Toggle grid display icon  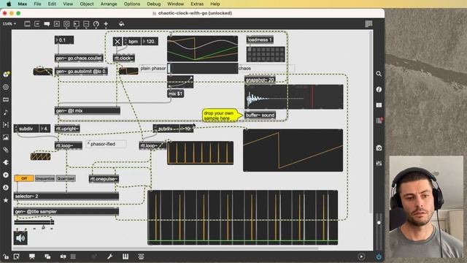pyautogui.click(x=73, y=256)
